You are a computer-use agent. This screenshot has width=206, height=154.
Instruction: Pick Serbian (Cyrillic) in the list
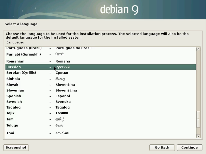[21, 73]
